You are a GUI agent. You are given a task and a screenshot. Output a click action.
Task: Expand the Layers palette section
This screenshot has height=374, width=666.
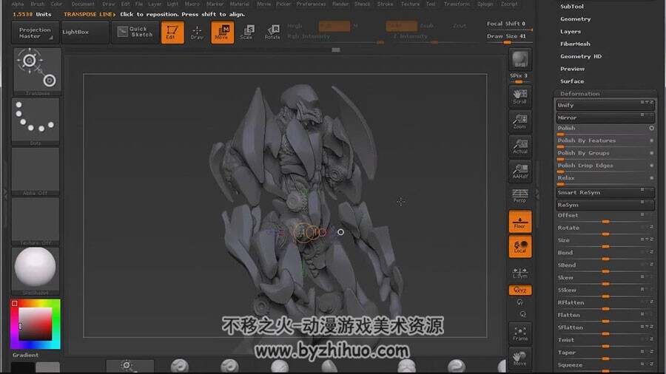click(x=571, y=31)
